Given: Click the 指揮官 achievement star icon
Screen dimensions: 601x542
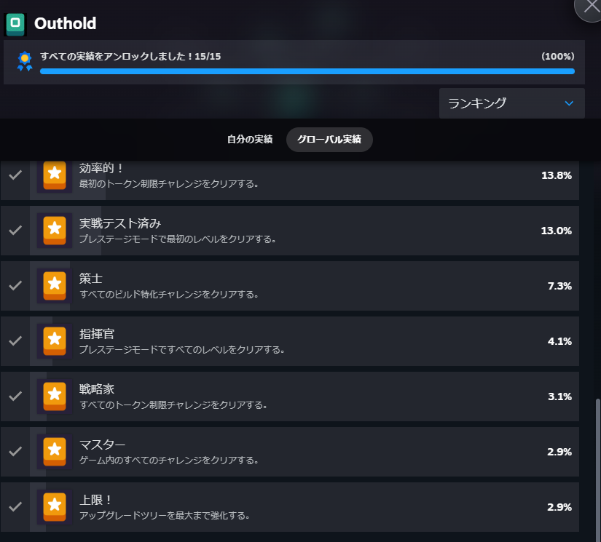Looking at the screenshot, I should (x=54, y=340).
